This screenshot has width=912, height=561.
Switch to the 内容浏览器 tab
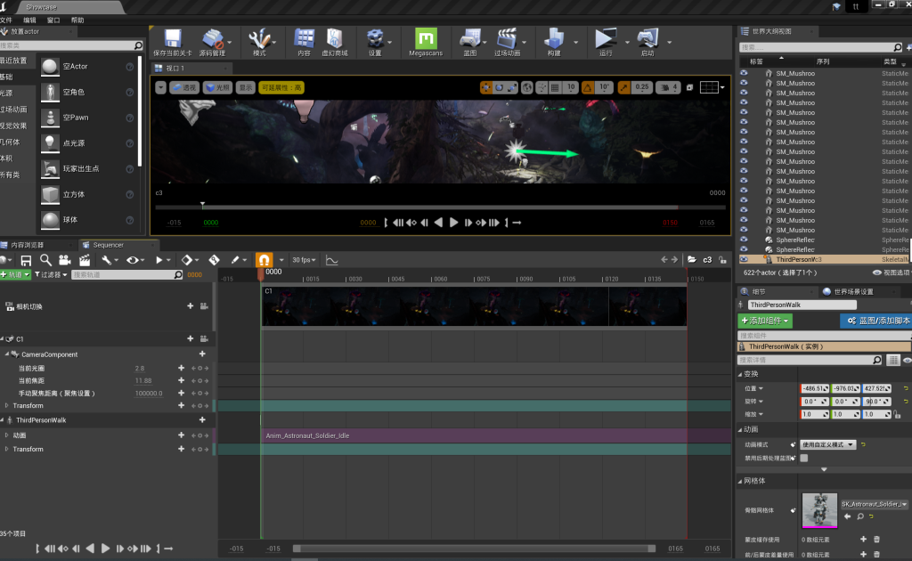(35, 245)
